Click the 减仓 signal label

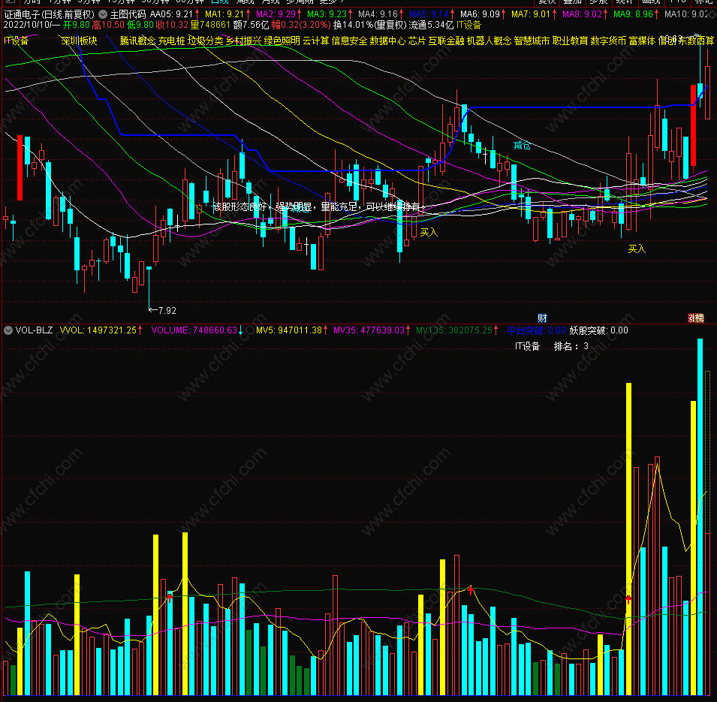point(522,146)
